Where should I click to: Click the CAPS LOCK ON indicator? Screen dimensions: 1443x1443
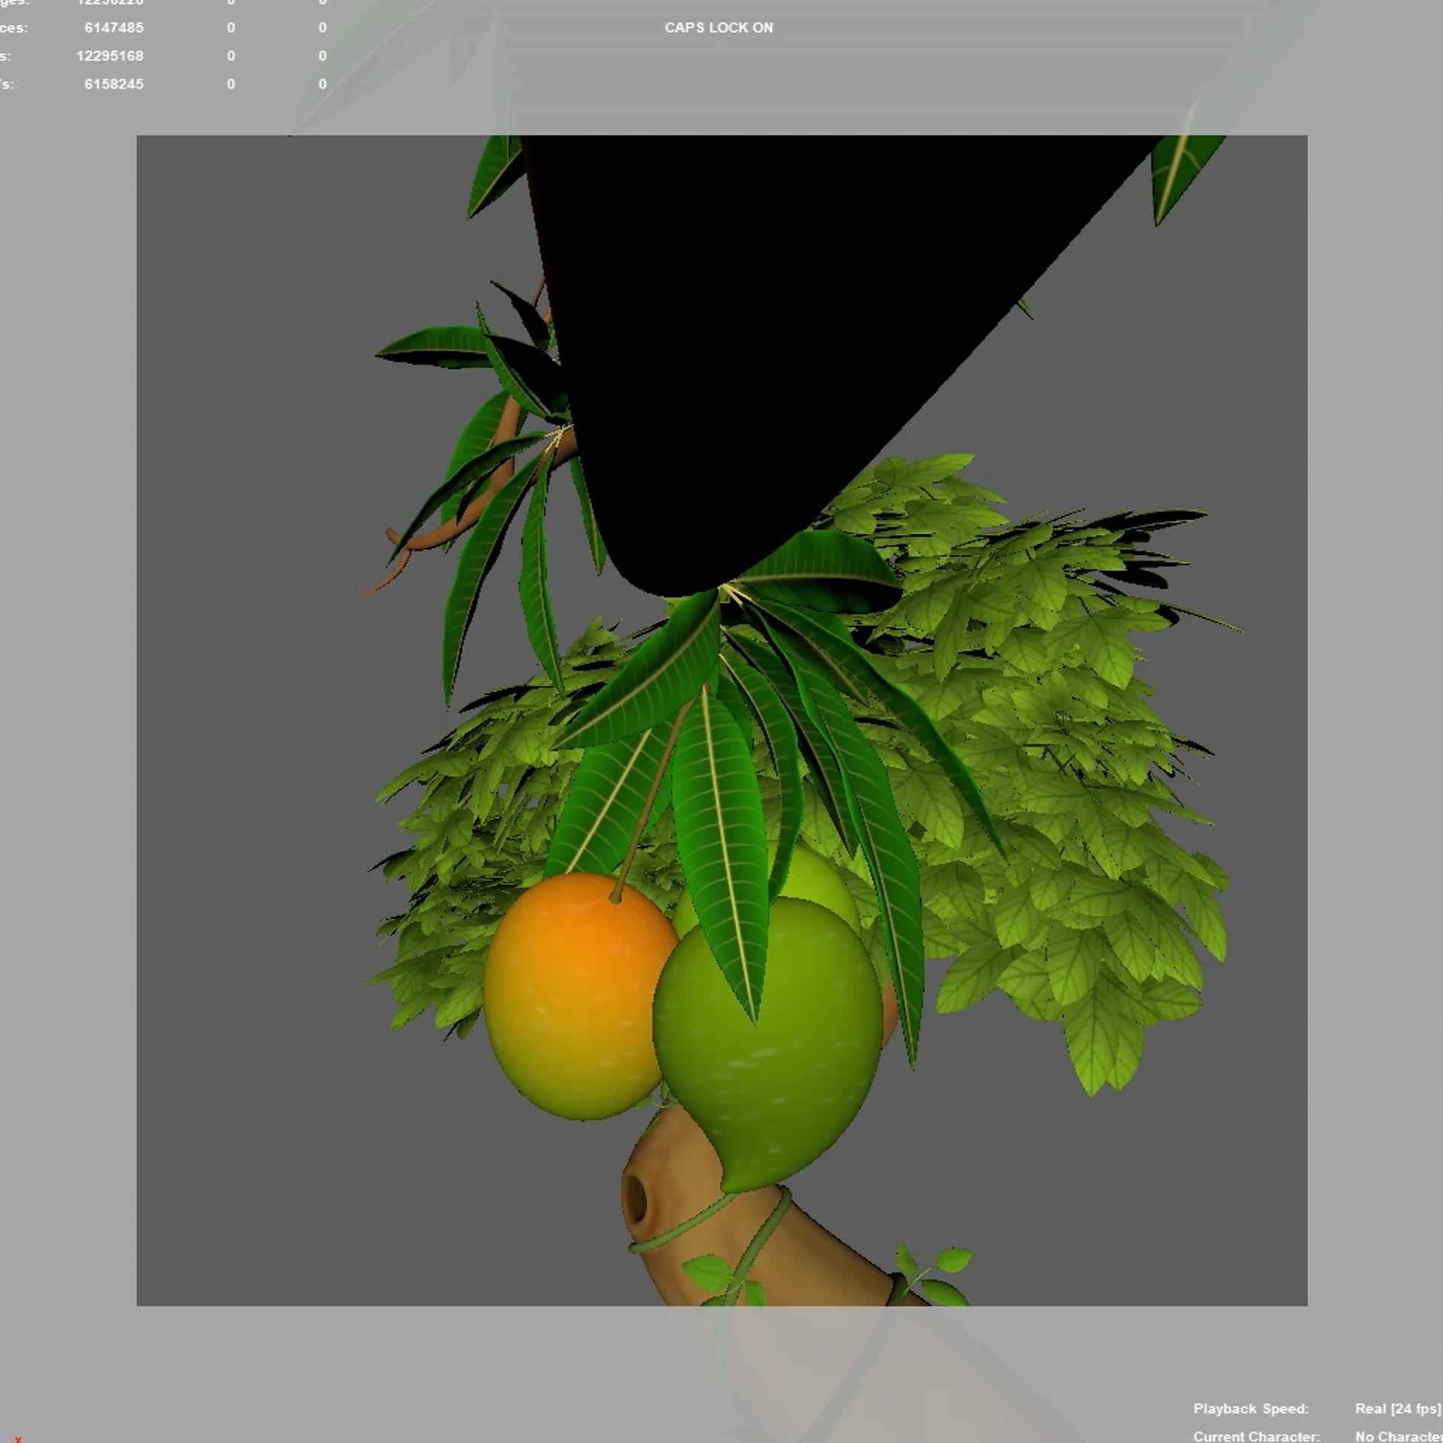click(718, 28)
